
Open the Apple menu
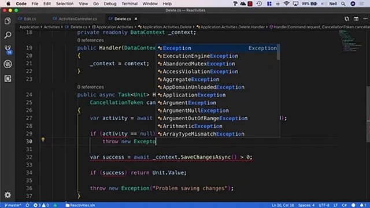point(8,3)
